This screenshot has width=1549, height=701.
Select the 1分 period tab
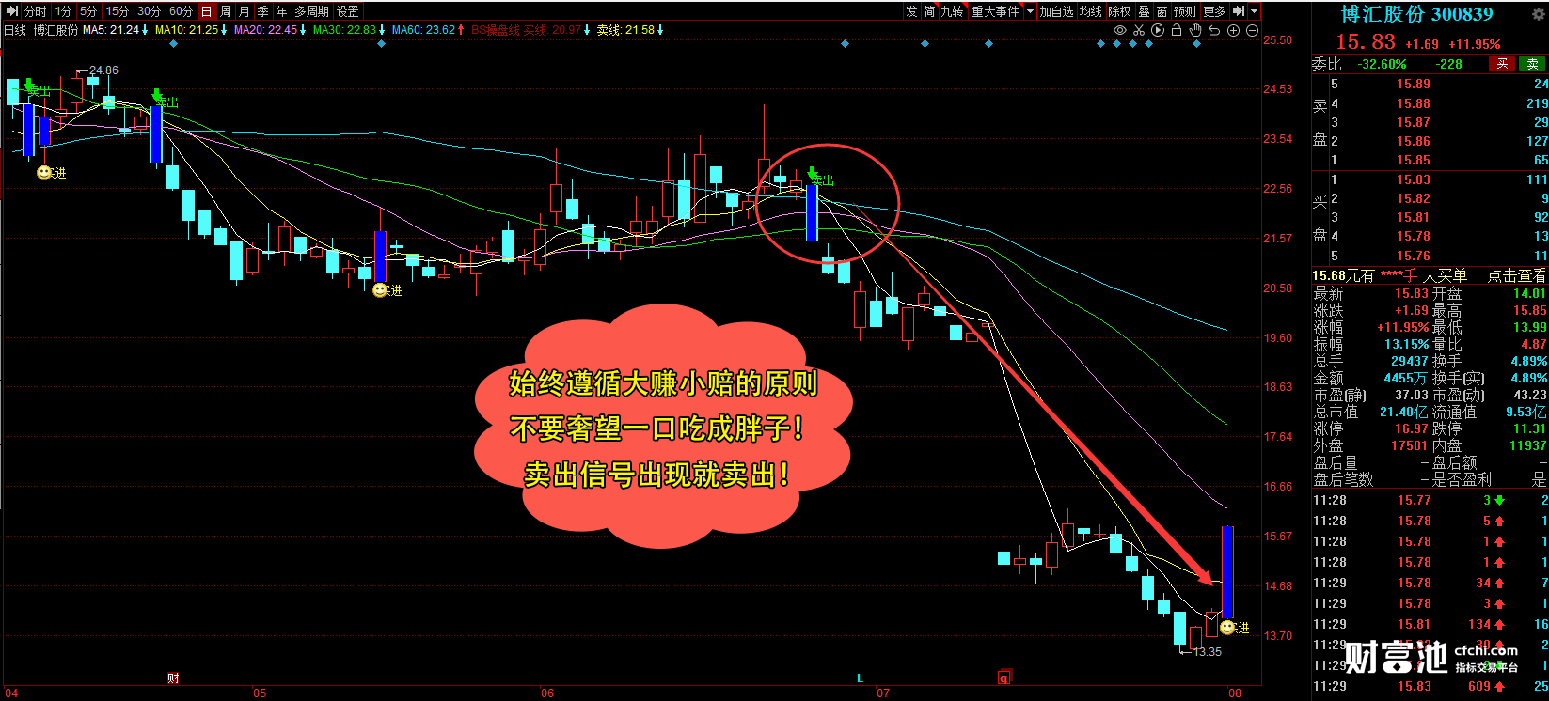click(x=63, y=11)
